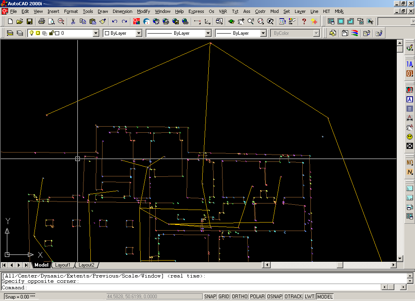Click the drawing's horizontal scrollbar left arrow

tap(267, 265)
